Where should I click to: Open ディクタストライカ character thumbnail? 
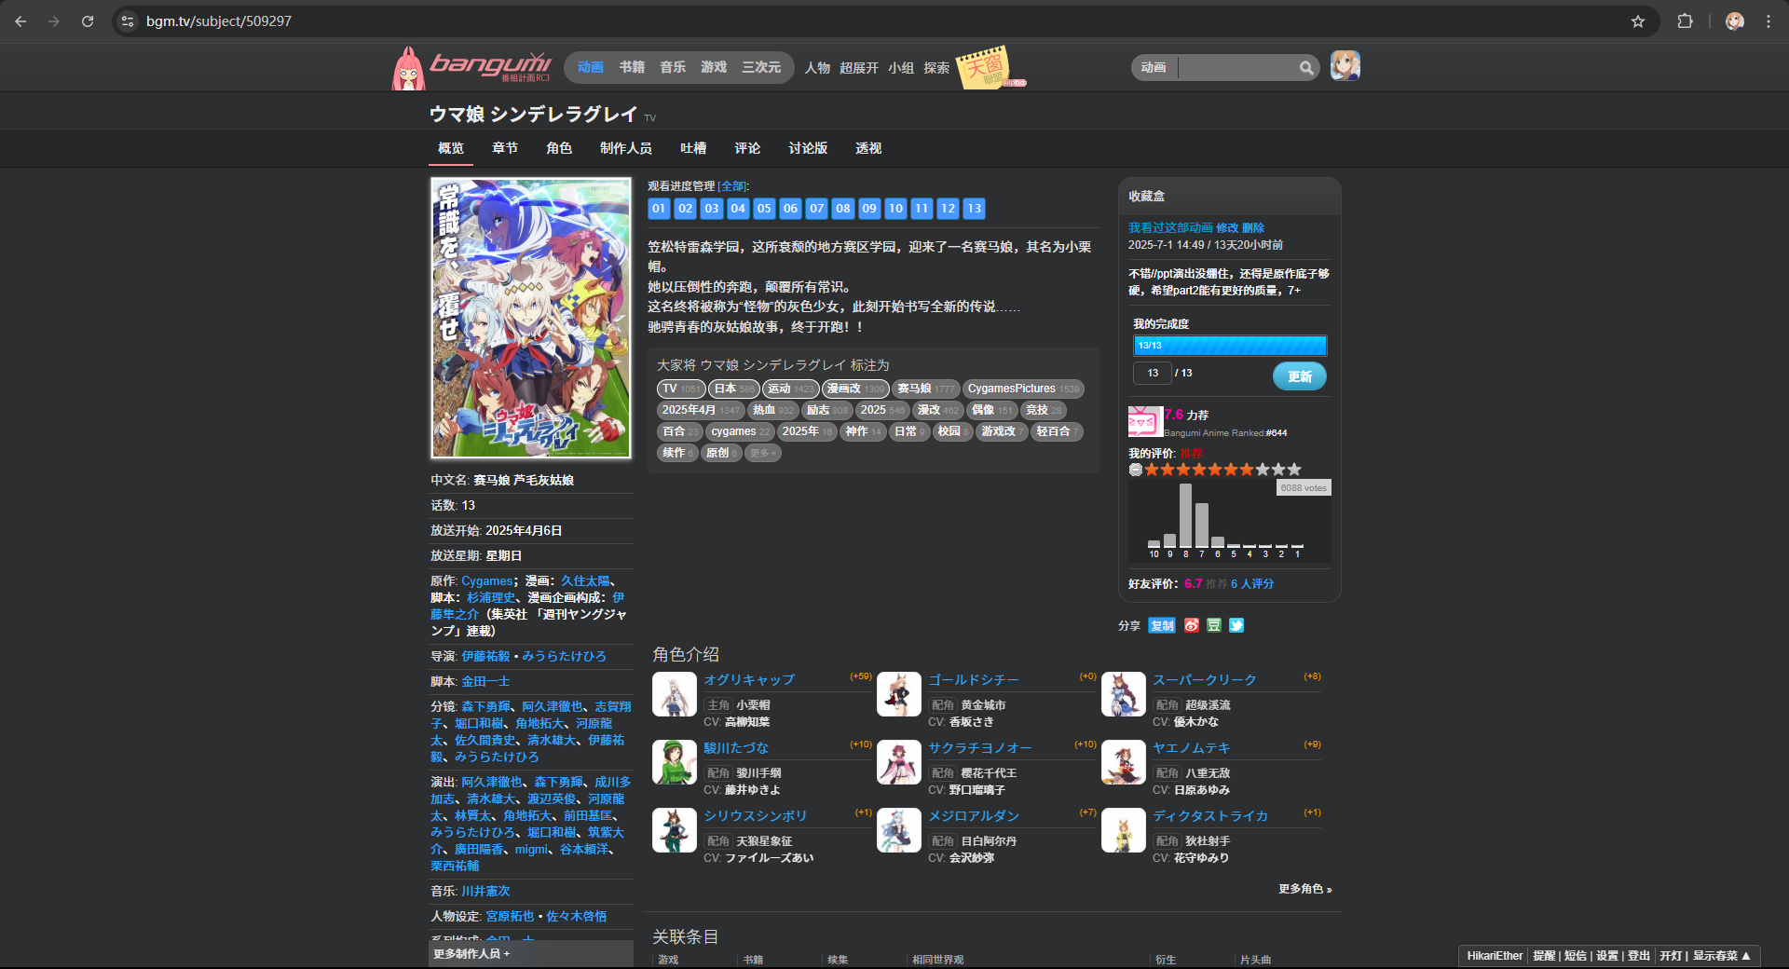tap(1124, 830)
